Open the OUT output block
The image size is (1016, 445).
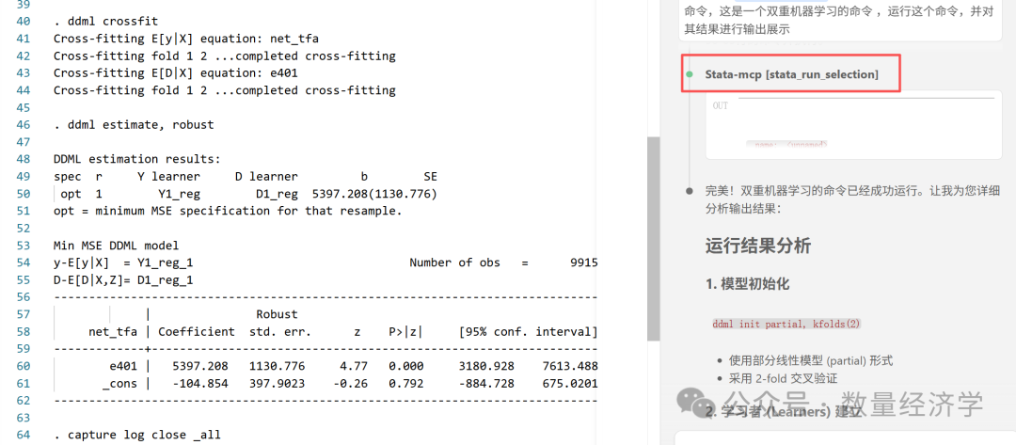pyautogui.click(x=853, y=125)
